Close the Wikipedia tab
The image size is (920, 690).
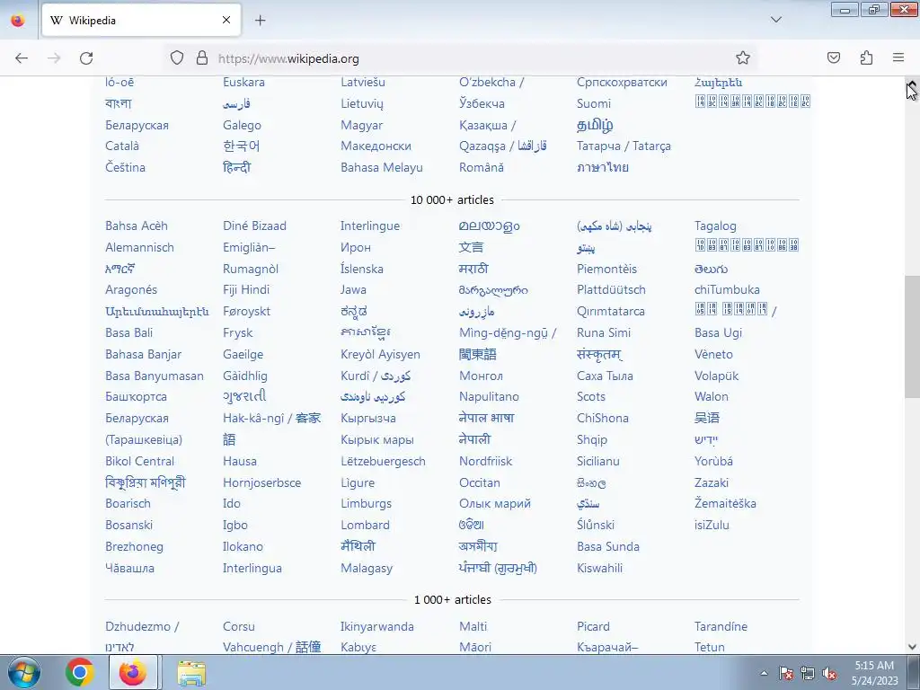[x=226, y=20]
